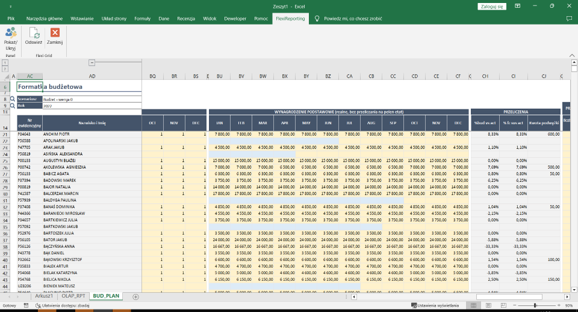The width and height of the screenshot is (578, 312).
Task: Open the comments icon in the ribbon
Action: pyautogui.click(x=568, y=19)
